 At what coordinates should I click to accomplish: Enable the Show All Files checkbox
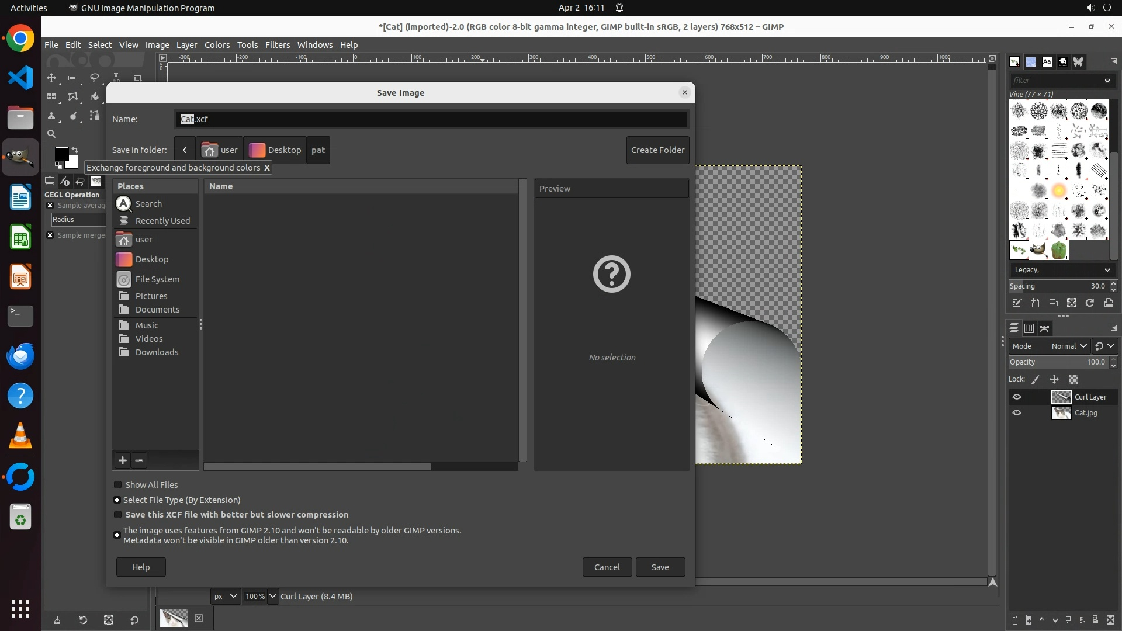point(118,485)
